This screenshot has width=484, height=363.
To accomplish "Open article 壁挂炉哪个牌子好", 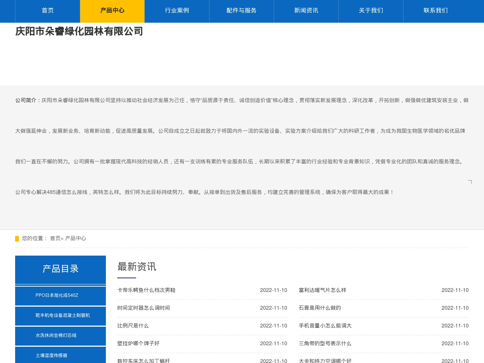I will (138, 343).
